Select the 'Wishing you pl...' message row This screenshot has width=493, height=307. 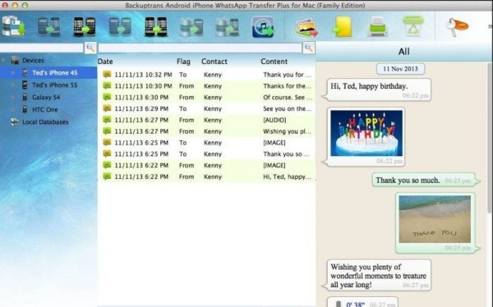coord(206,131)
